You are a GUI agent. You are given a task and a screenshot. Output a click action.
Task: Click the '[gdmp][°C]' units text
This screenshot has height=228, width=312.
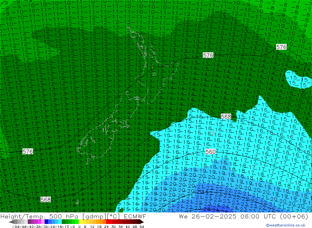101,216
